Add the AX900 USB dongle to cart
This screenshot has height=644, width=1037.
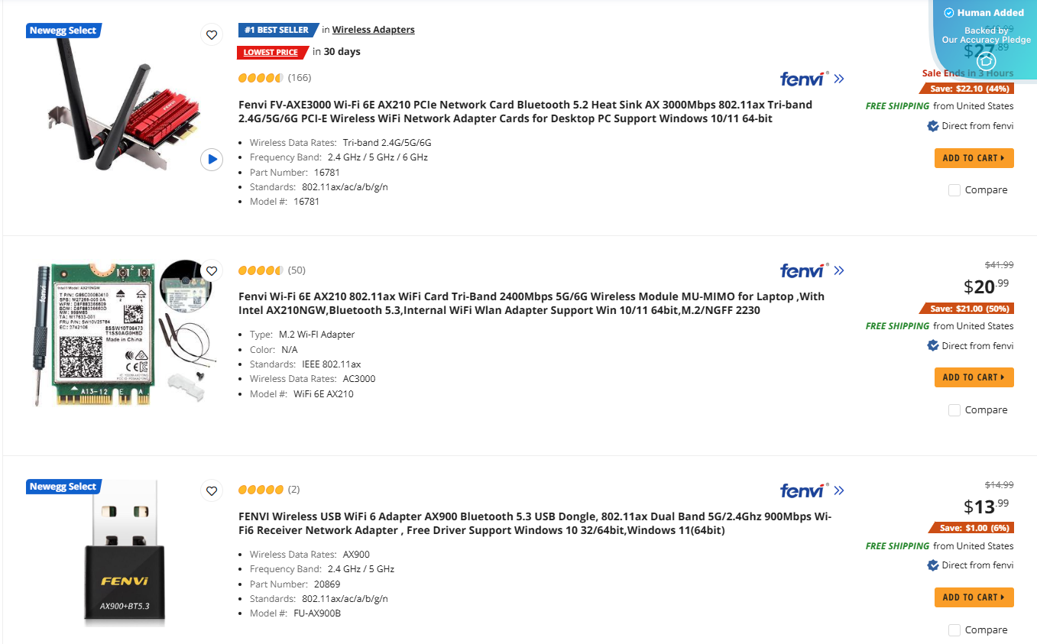point(974,597)
